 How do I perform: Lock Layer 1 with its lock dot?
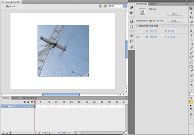(x=28, y=106)
